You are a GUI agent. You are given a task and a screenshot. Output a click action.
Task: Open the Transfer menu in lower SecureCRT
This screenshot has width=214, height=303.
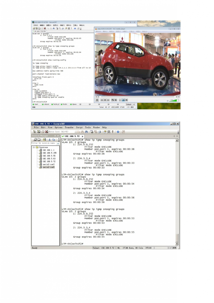[x=69, y=128]
